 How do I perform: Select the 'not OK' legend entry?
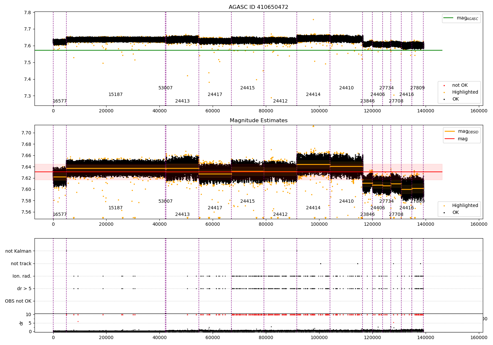456,85
